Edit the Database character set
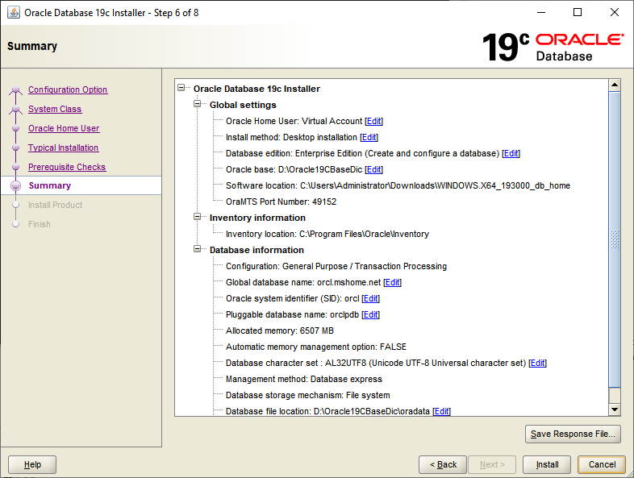This screenshot has height=478, width=634. [537, 363]
